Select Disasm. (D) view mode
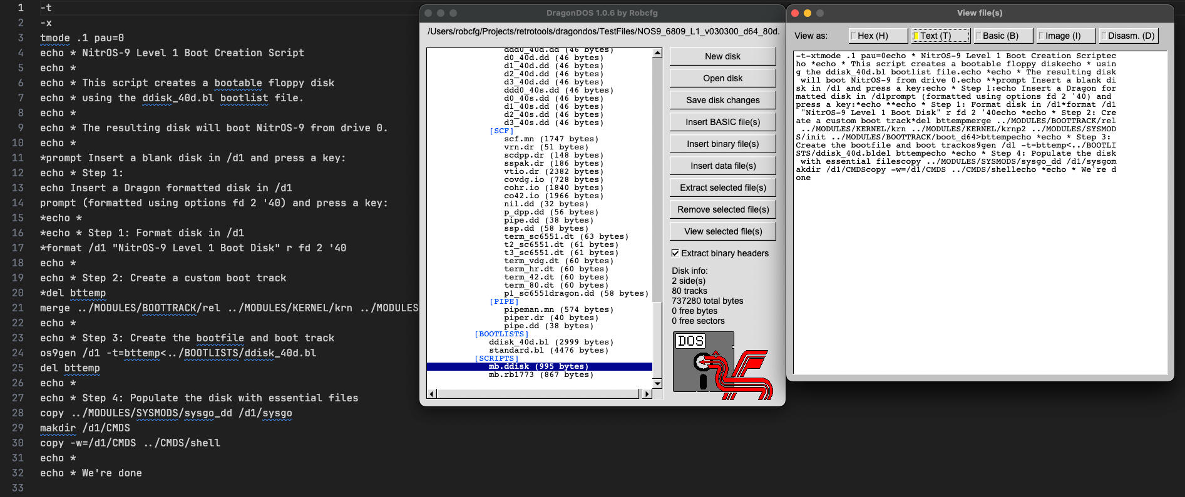 coord(1129,36)
